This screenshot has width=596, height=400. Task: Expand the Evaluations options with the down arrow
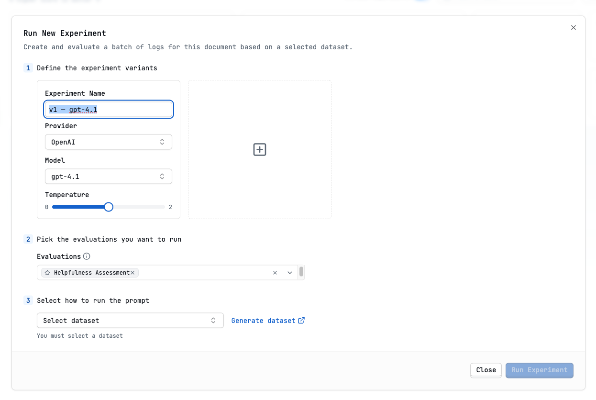(290, 272)
